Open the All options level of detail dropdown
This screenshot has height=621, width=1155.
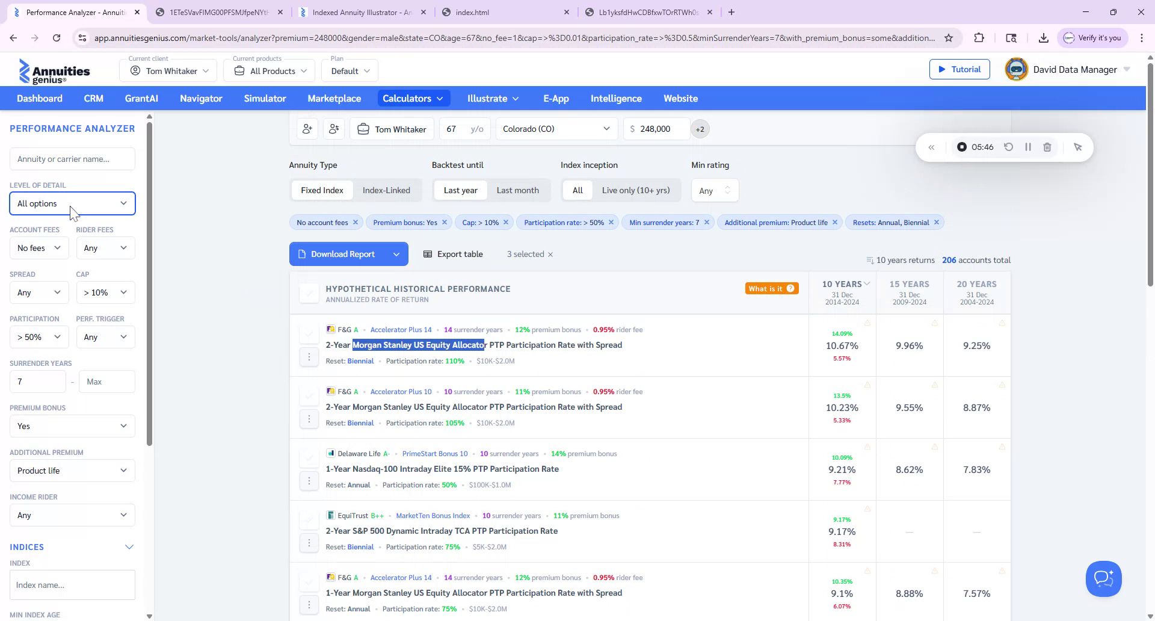click(72, 203)
